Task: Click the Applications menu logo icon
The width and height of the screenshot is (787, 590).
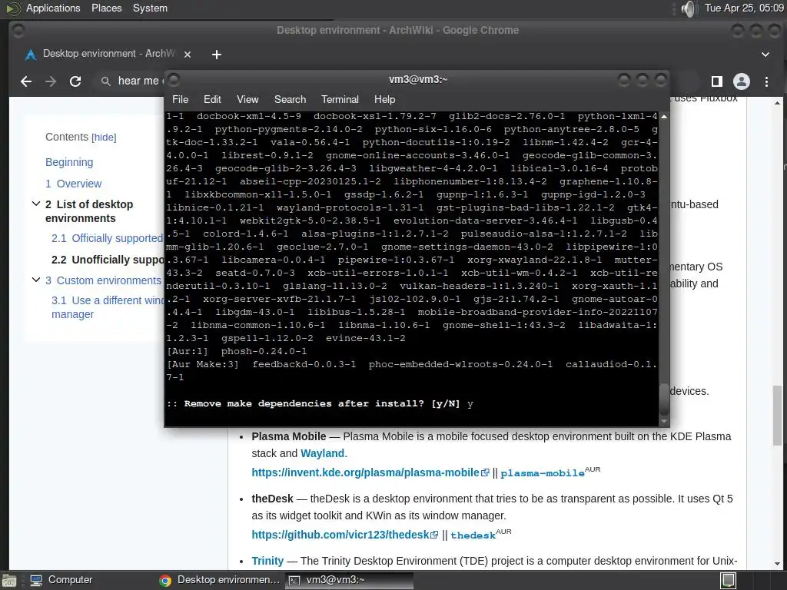Action: pos(12,8)
